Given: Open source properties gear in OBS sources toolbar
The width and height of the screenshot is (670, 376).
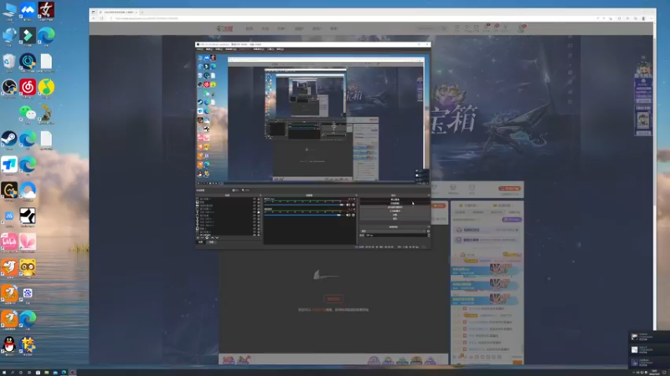Looking at the screenshot, I should click(207, 237).
